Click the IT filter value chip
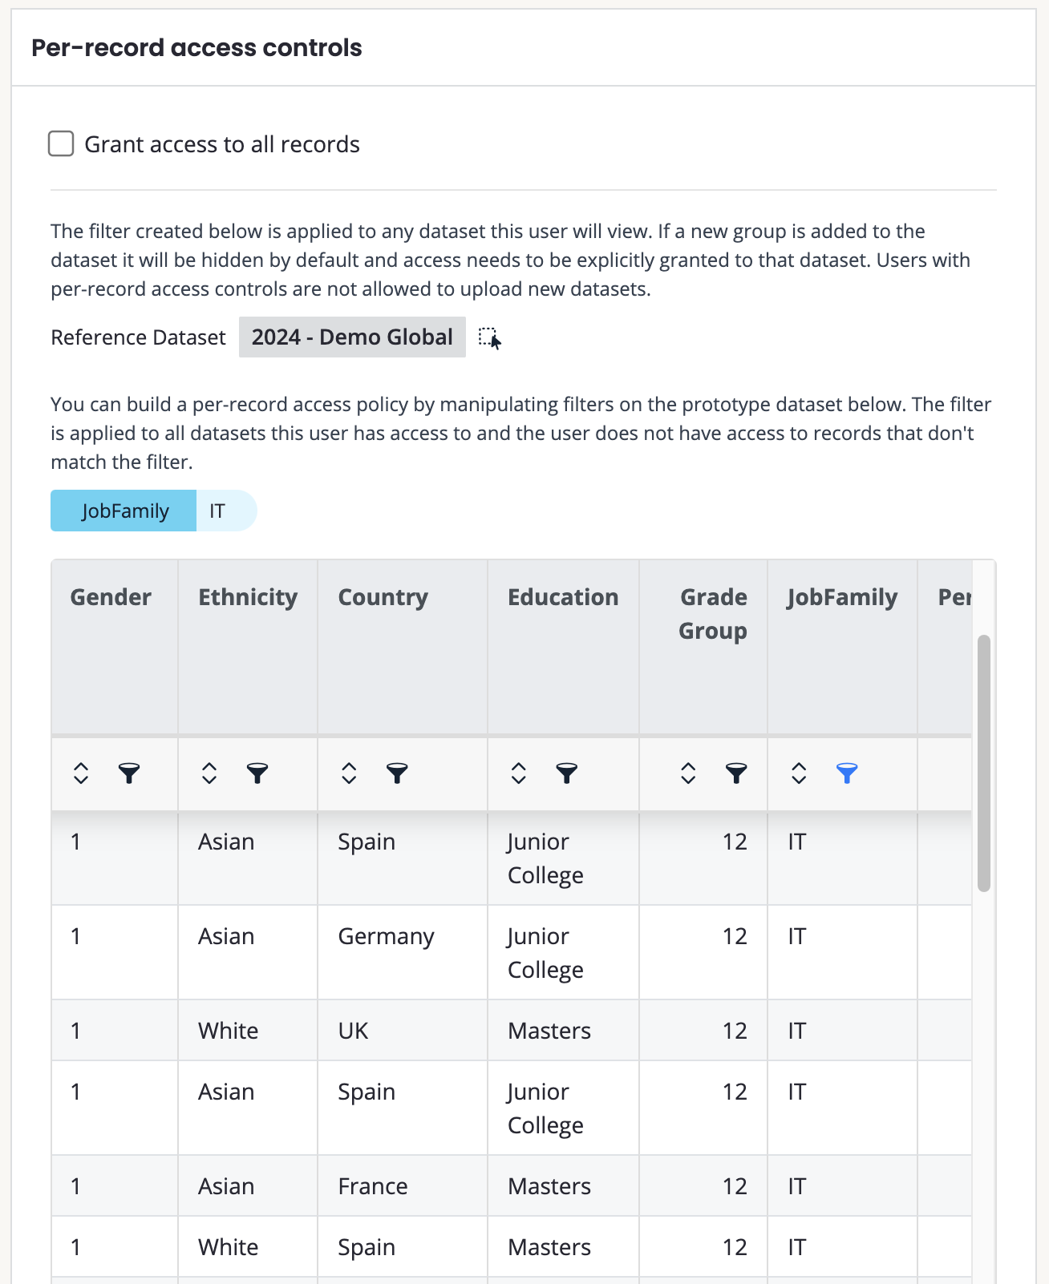The height and width of the screenshot is (1284, 1049). click(218, 511)
